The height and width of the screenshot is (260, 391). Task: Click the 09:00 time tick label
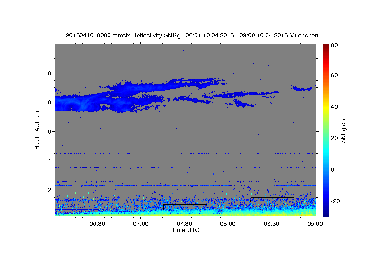click(x=314, y=224)
